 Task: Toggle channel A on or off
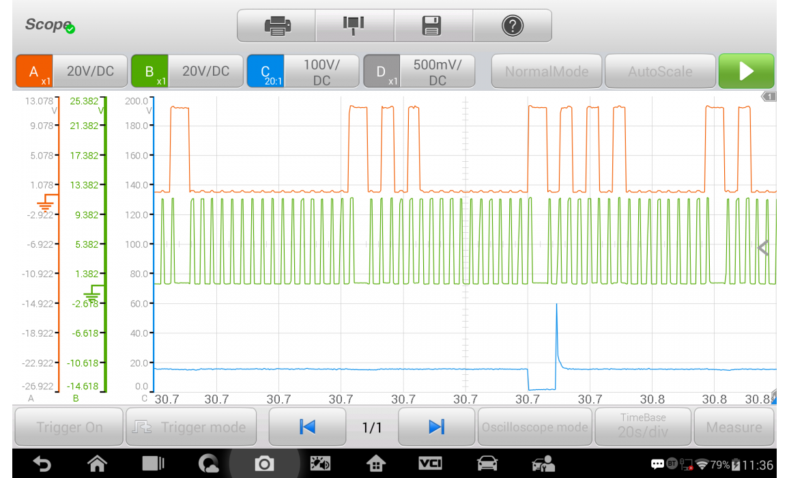pyautogui.click(x=35, y=72)
